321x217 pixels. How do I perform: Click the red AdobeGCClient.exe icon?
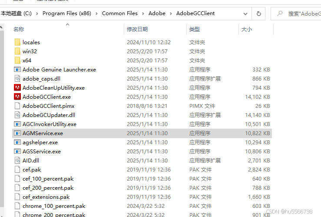coord(17,97)
